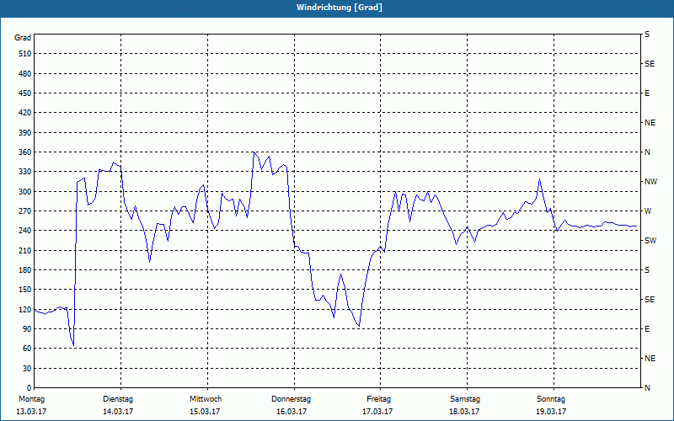Click the "N" compass label at 0-degree baseline

[x=647, y=388]
